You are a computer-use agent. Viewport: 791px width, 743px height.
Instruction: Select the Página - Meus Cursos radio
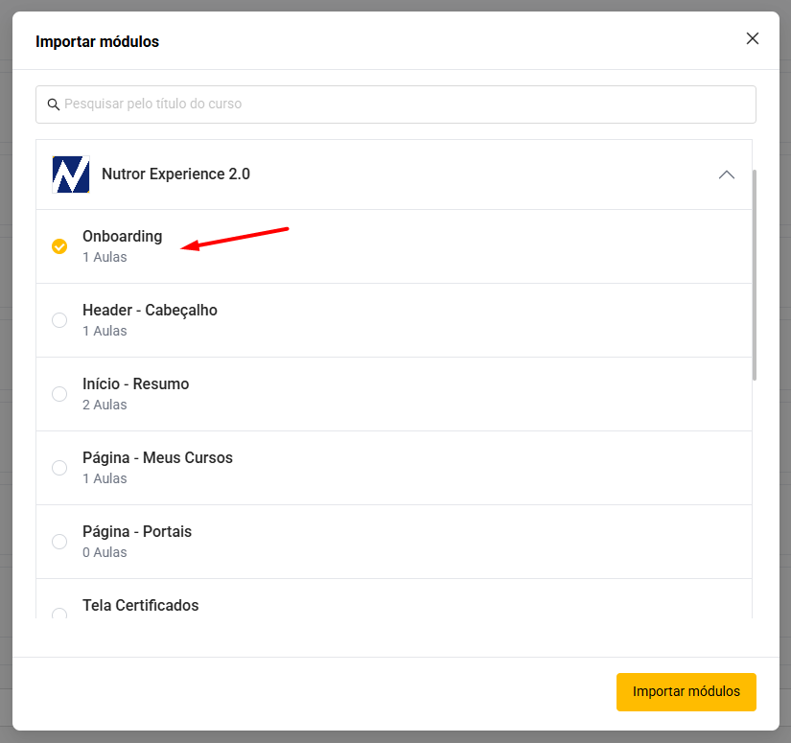[59, 468]
